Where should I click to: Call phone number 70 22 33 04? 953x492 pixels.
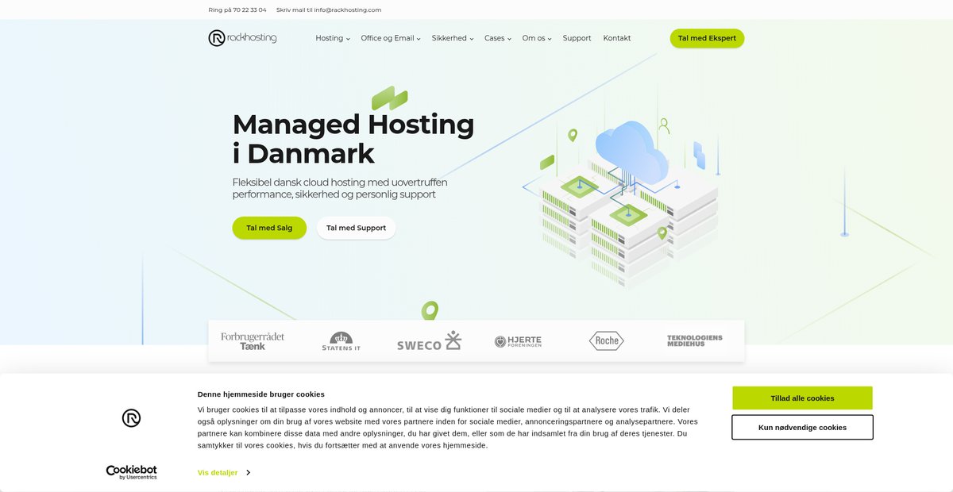[237, 10]
